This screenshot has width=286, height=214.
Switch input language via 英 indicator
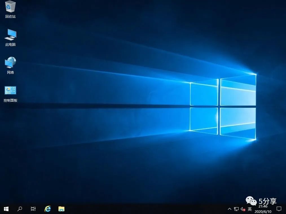click(250, 209)
